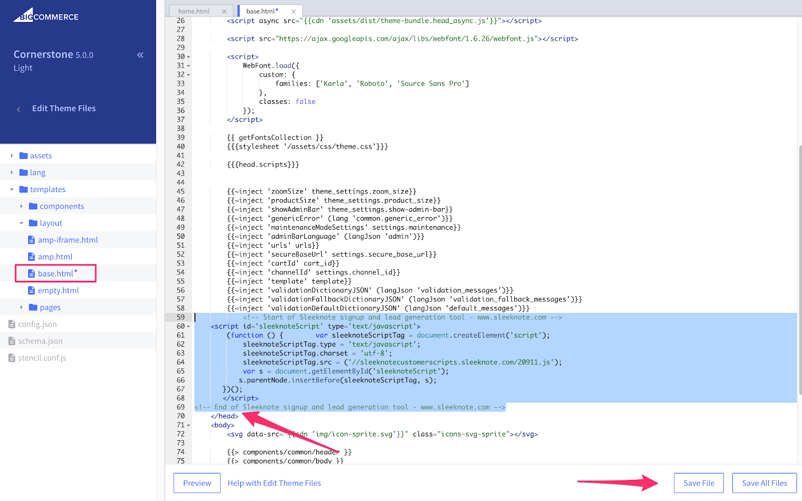
Task: Go back using arrow beside Edit Theme Files
Action: pyautogui.click(x=19, y=109)
